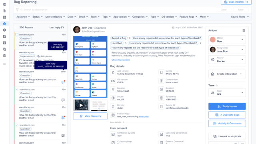Expand Create integration dropdown
Viewport: 256px width, 144px height.
tap(227, 74)
